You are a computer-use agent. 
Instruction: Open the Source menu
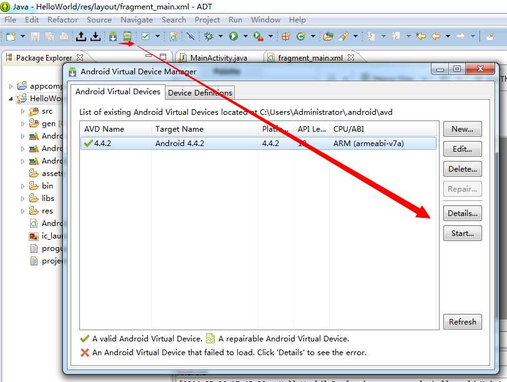click(x=99, y=20)
